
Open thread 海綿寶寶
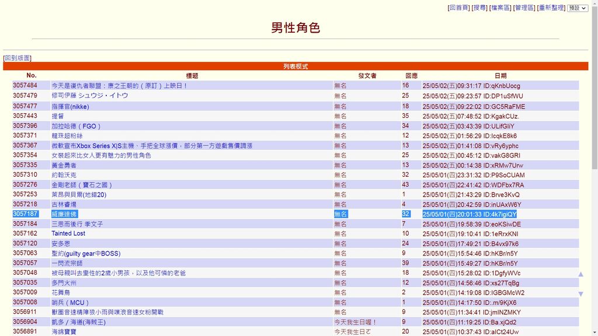pyautogui.click(x=64, y=332)
